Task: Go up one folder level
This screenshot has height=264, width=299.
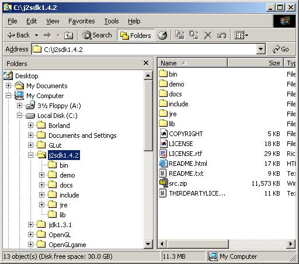Action: pyautogui.click(x=68, y=35)
